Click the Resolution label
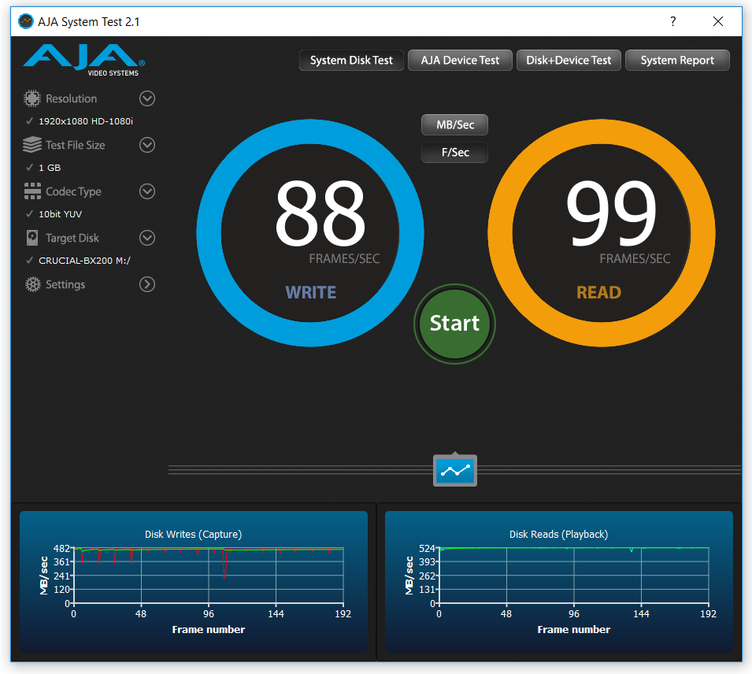 (72, 99)
